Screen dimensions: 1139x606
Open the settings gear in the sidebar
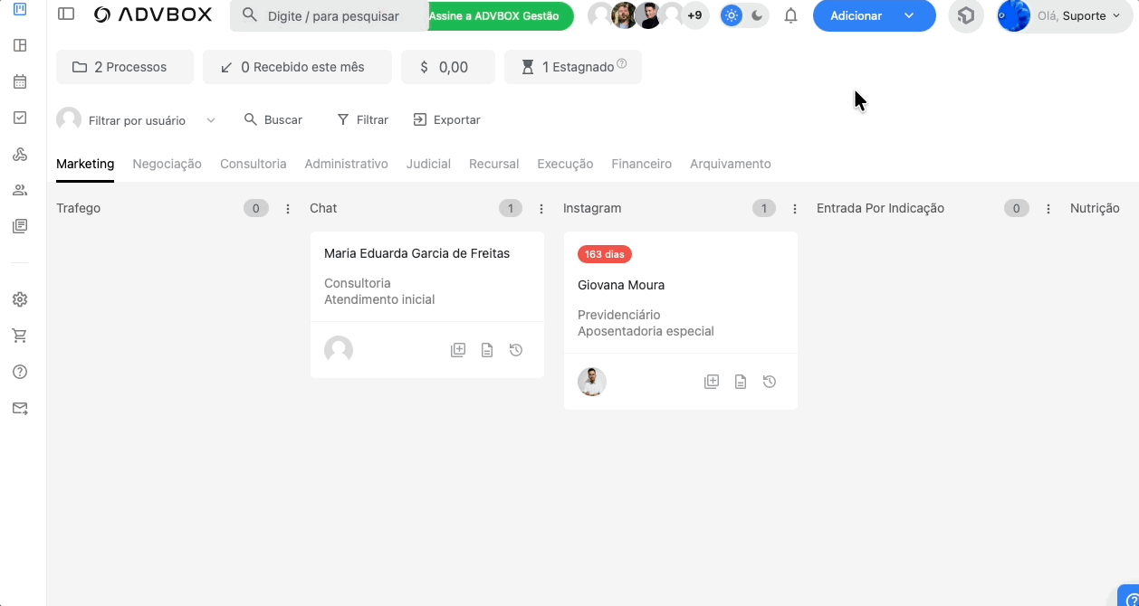pos(20,299)
